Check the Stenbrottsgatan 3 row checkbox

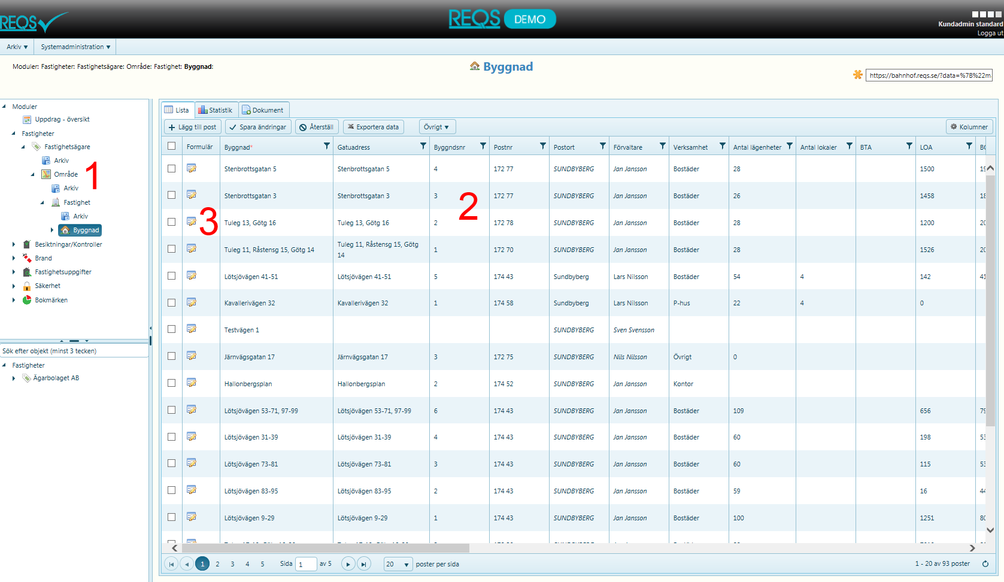click(172, 195)
